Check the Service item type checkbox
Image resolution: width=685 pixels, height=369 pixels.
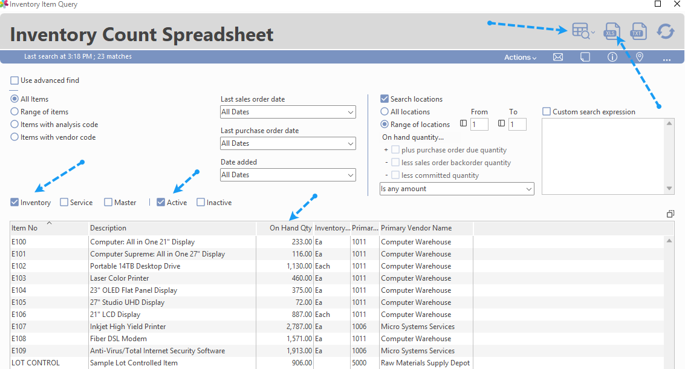(x=64, y=203)
